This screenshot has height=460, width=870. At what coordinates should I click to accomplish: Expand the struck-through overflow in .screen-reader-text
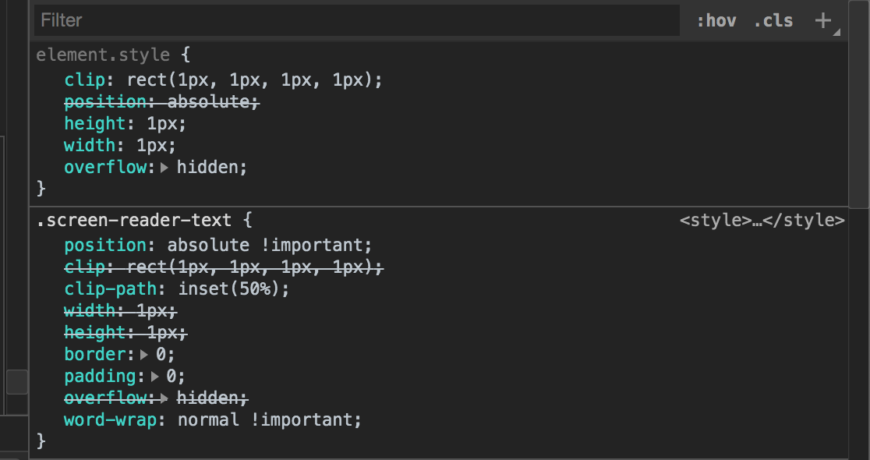click(x=164, y=398)
